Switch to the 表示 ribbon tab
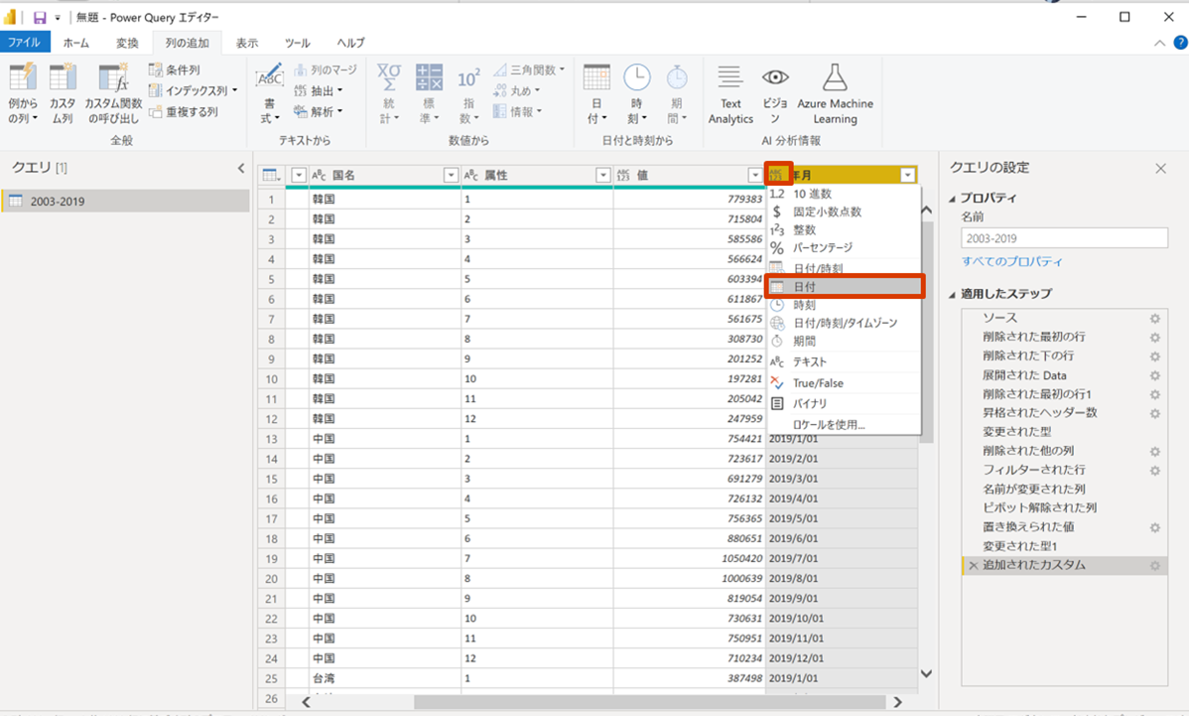The image size is (1189, 716). point(246,44)
